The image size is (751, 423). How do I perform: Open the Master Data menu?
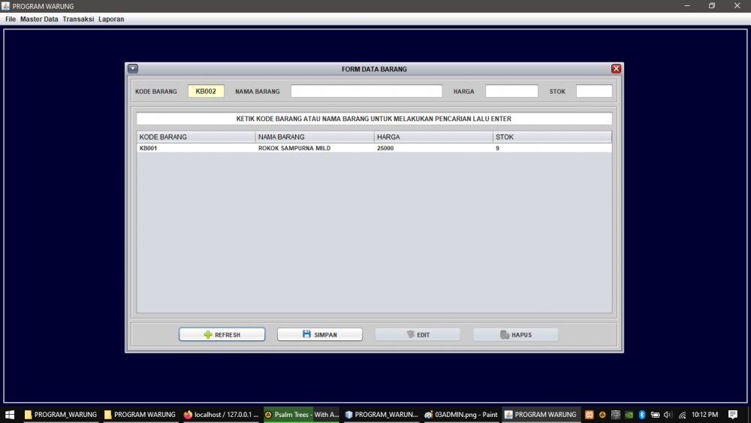39,19
